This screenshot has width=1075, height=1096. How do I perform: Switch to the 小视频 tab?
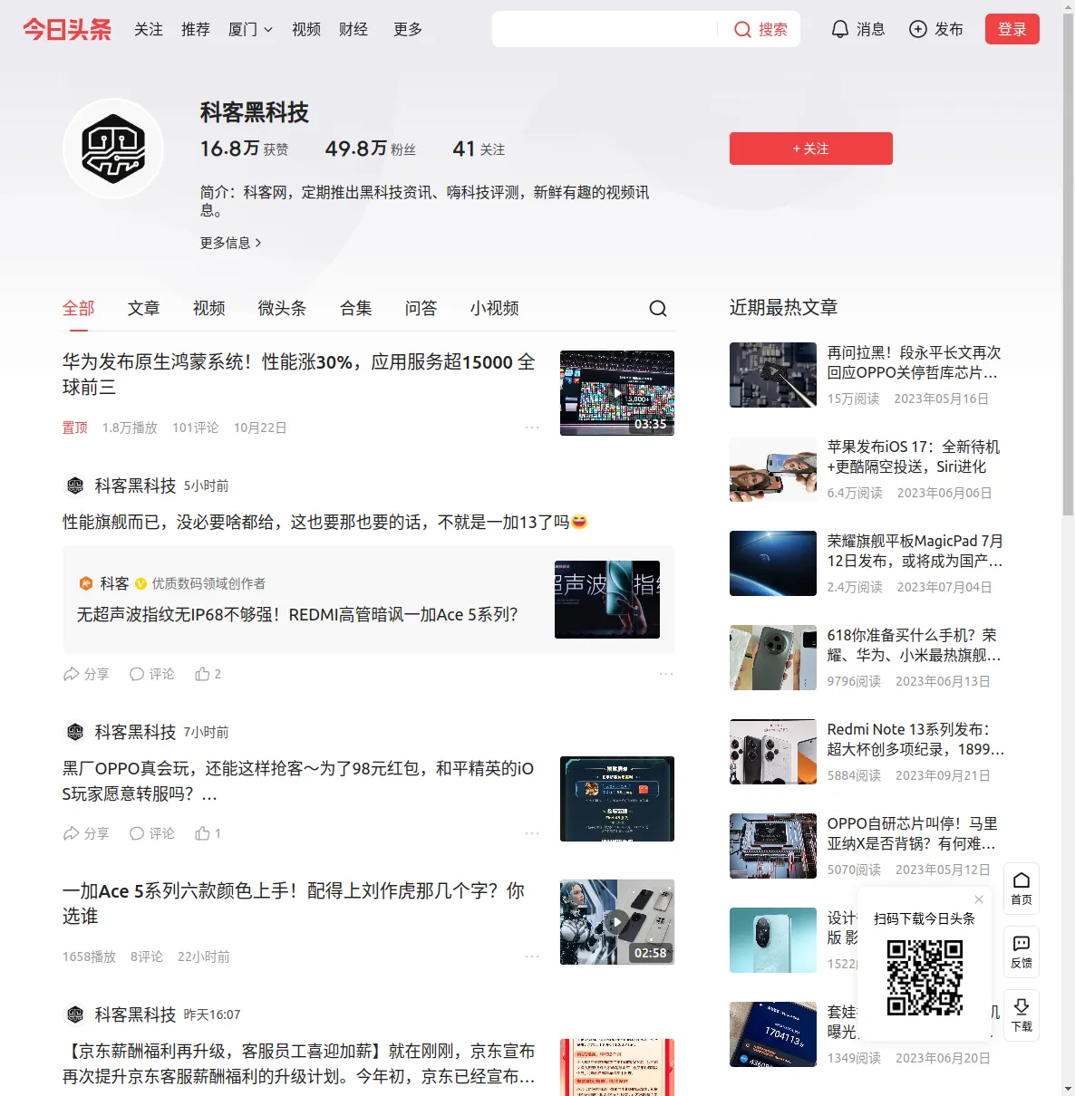494,309
